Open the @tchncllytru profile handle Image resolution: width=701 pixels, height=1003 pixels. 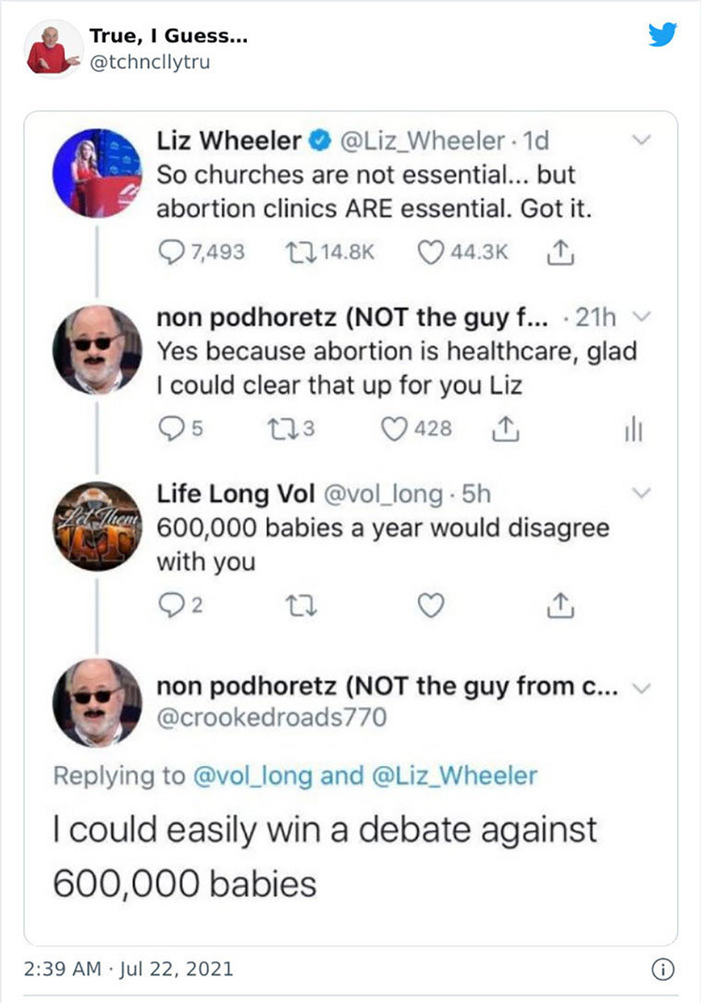[150, 62]
